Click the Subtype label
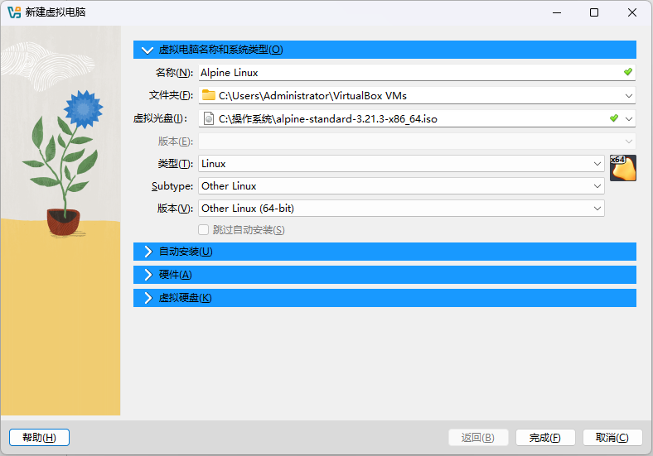653x456 pixels. point(172,186)
